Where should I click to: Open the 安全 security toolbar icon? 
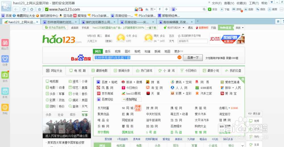pyautogui.click(x=213, y=9)
